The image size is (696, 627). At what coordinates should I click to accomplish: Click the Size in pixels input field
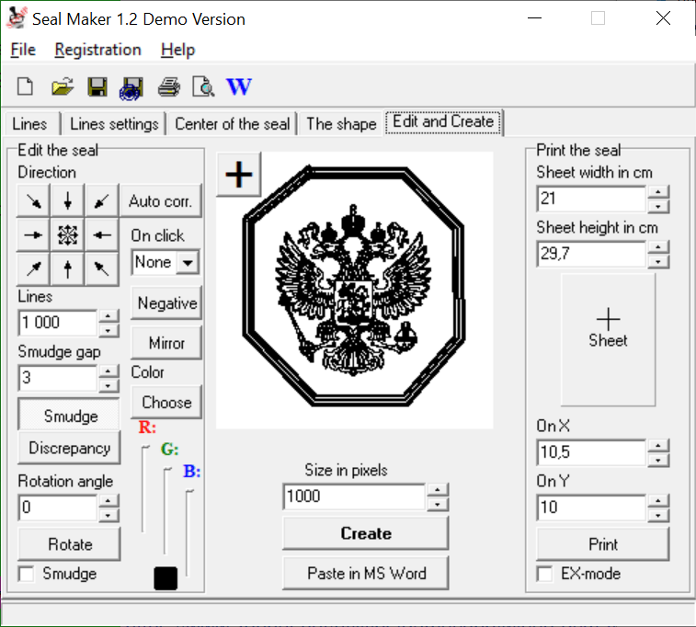pyautogui.click(x=354, y=496)
